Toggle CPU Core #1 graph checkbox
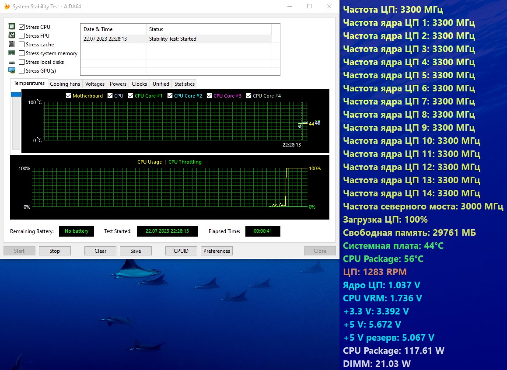Viewport: 507px width, 370px height. tap(131, 96)
